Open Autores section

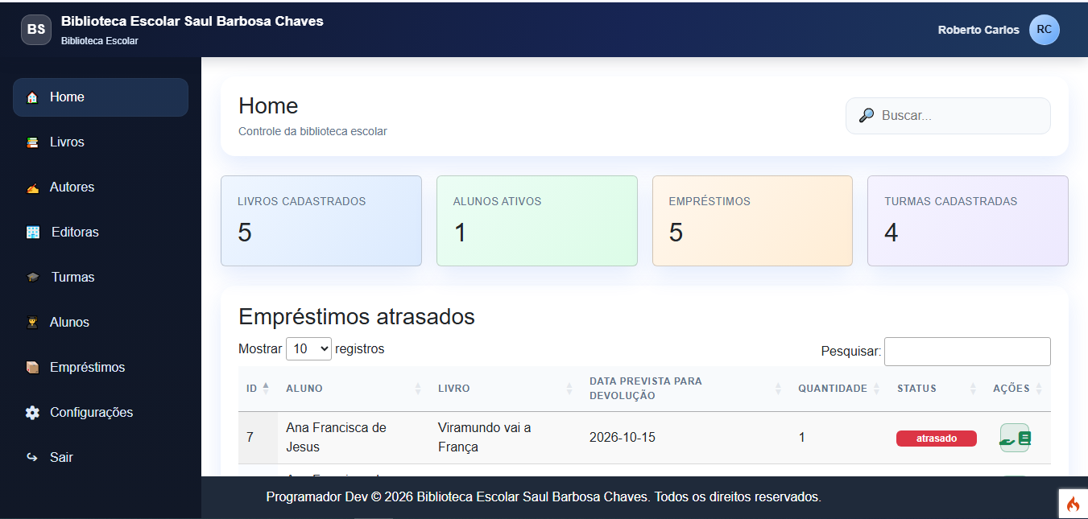[101, 187]
